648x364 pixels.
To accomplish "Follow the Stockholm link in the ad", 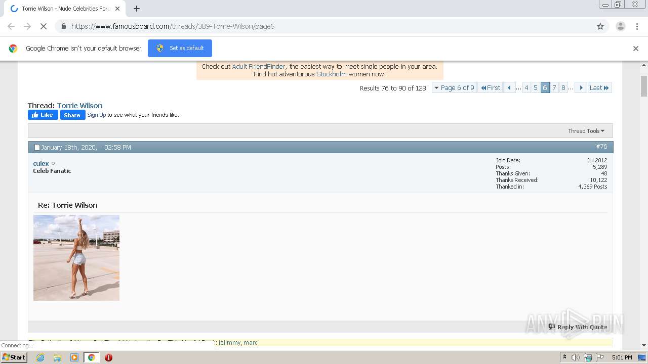I will coord(332,74).
